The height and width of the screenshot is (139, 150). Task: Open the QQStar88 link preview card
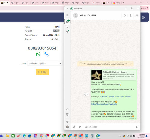pos(114,75)
